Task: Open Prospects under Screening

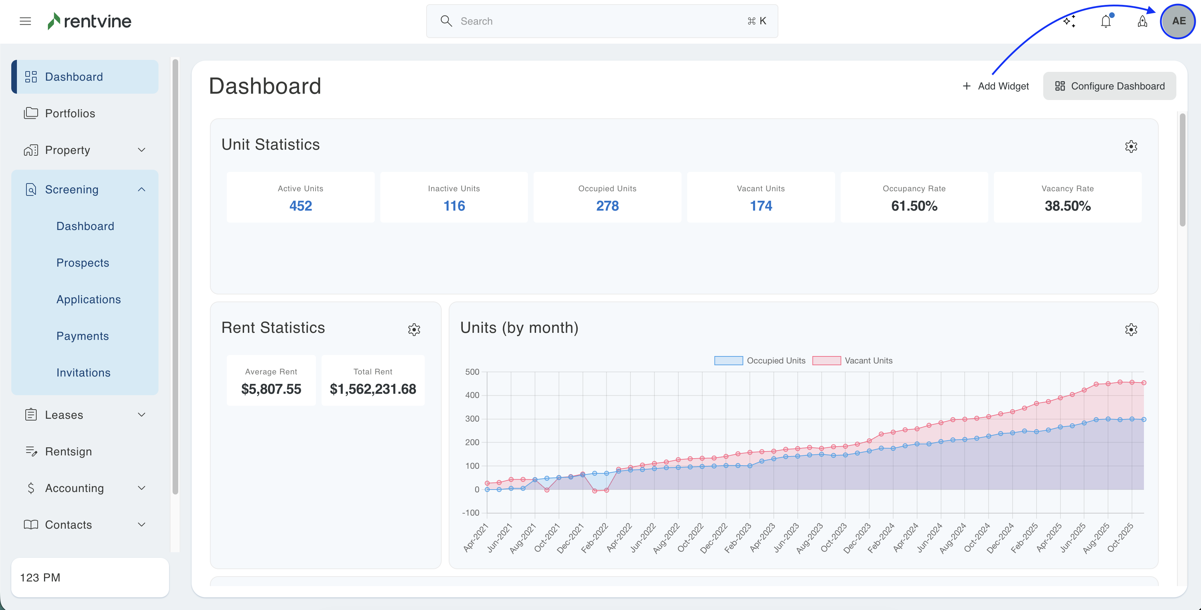Action: point(82,263)
